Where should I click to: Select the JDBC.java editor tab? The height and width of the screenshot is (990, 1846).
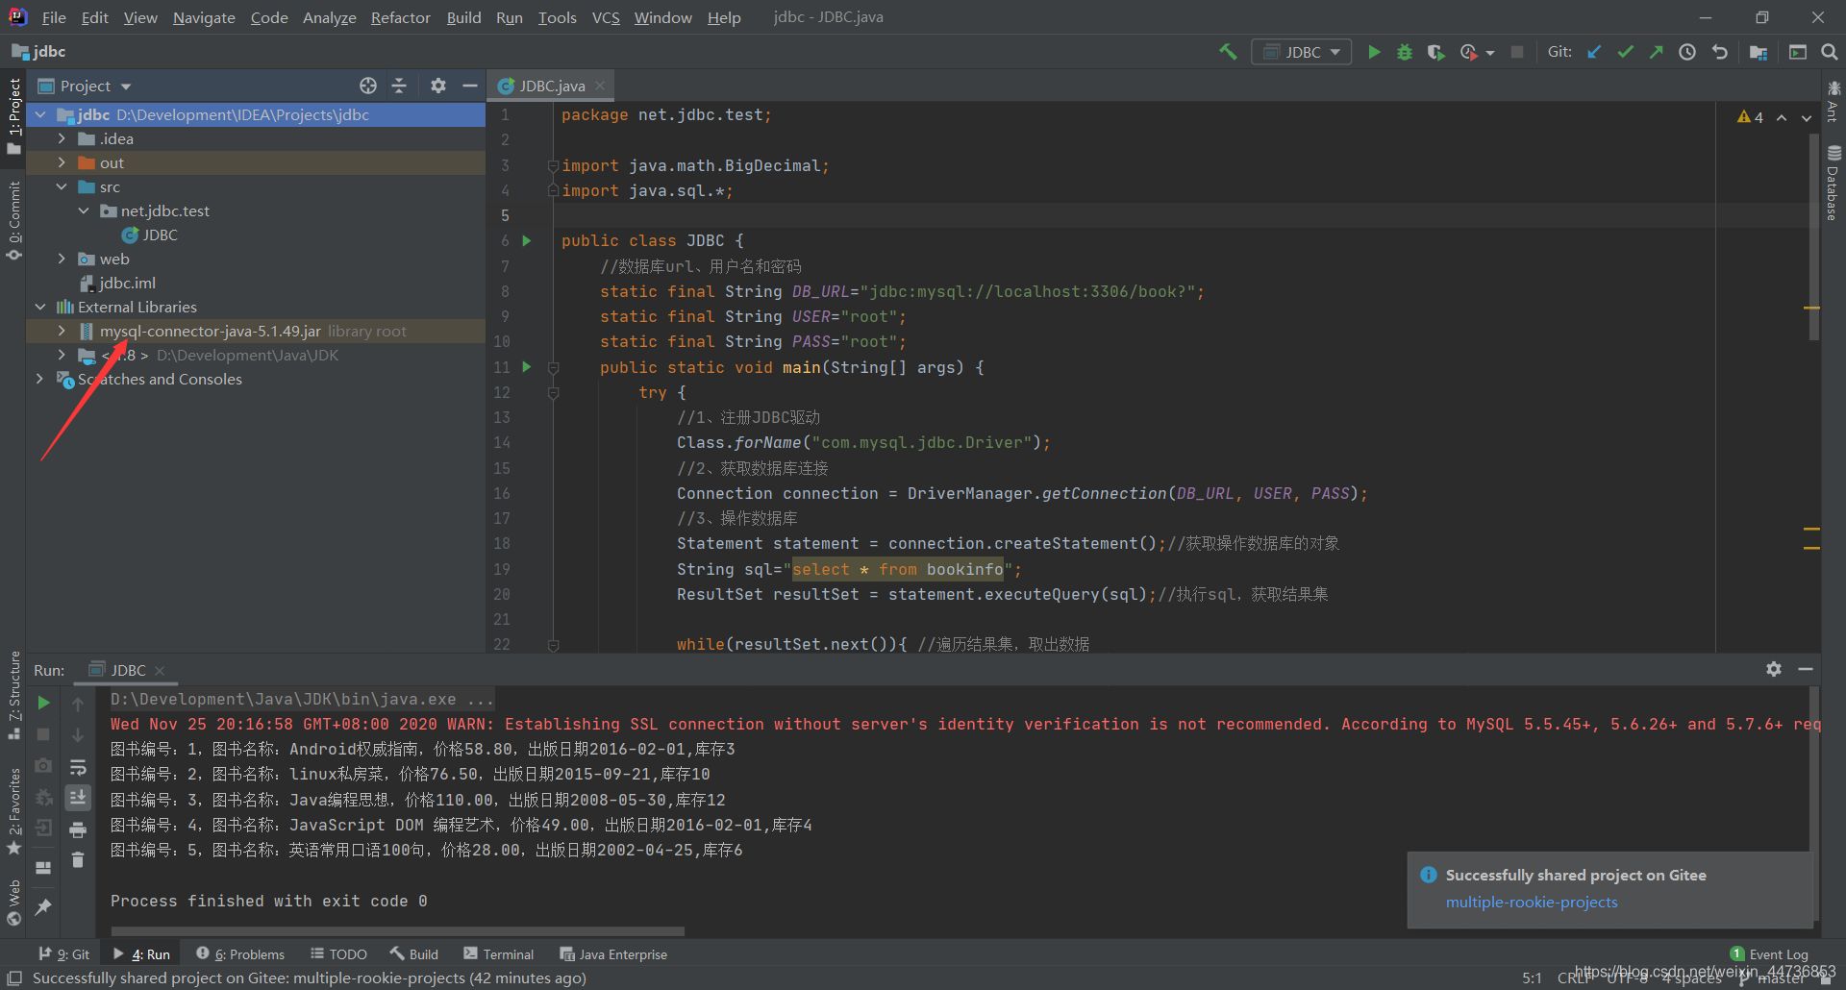point(551,86)
